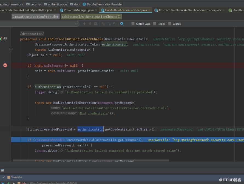Click additionalAuthenticationChecks() structure breadcrumb
The height and width of the screenshot is (184, 244).
[91, 17]
